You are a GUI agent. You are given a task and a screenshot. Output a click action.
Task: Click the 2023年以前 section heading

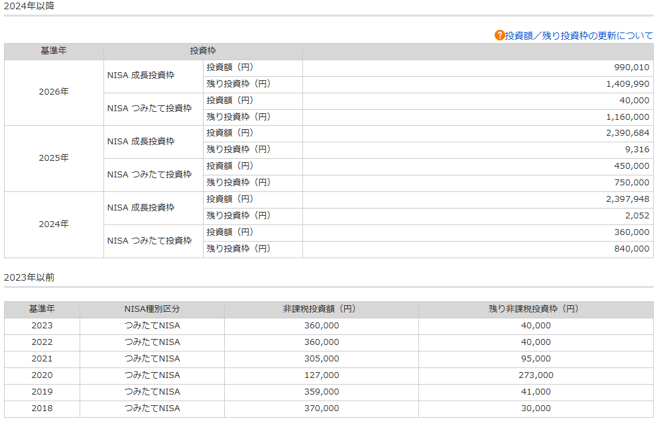(x=29, y=277)
